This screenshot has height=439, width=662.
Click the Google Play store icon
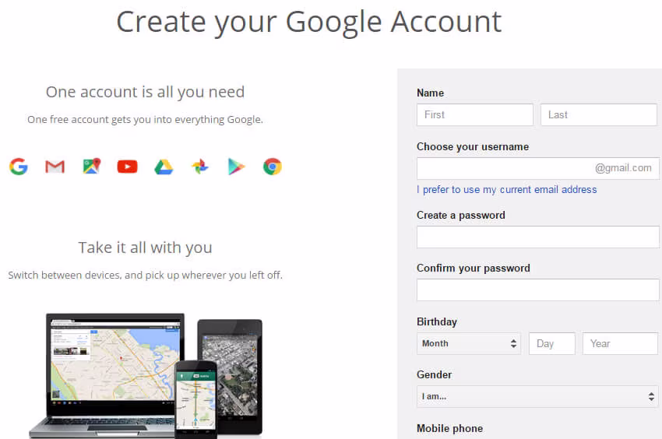click(236, 167)
